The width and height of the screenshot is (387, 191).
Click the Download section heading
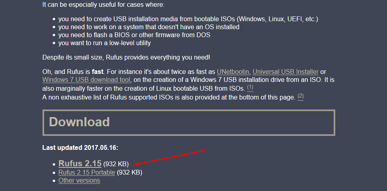[79, 122]
